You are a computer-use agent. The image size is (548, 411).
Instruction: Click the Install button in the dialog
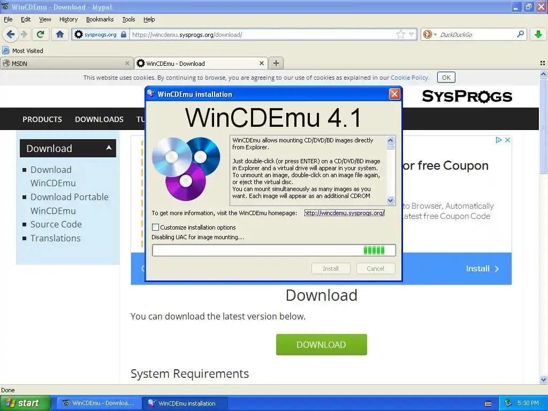pos(331,269)
